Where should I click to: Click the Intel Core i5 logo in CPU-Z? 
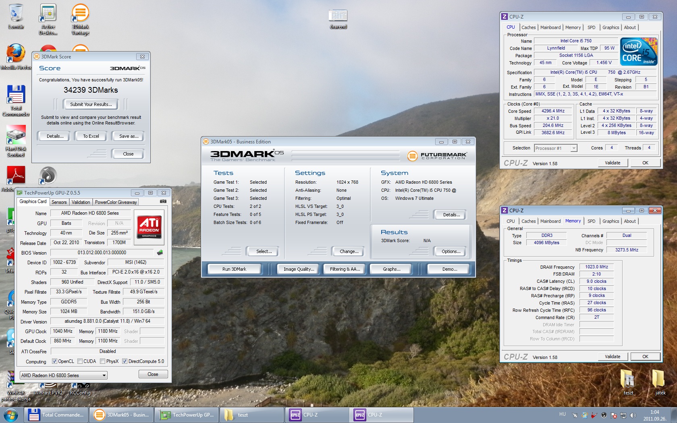pos(639,51)
